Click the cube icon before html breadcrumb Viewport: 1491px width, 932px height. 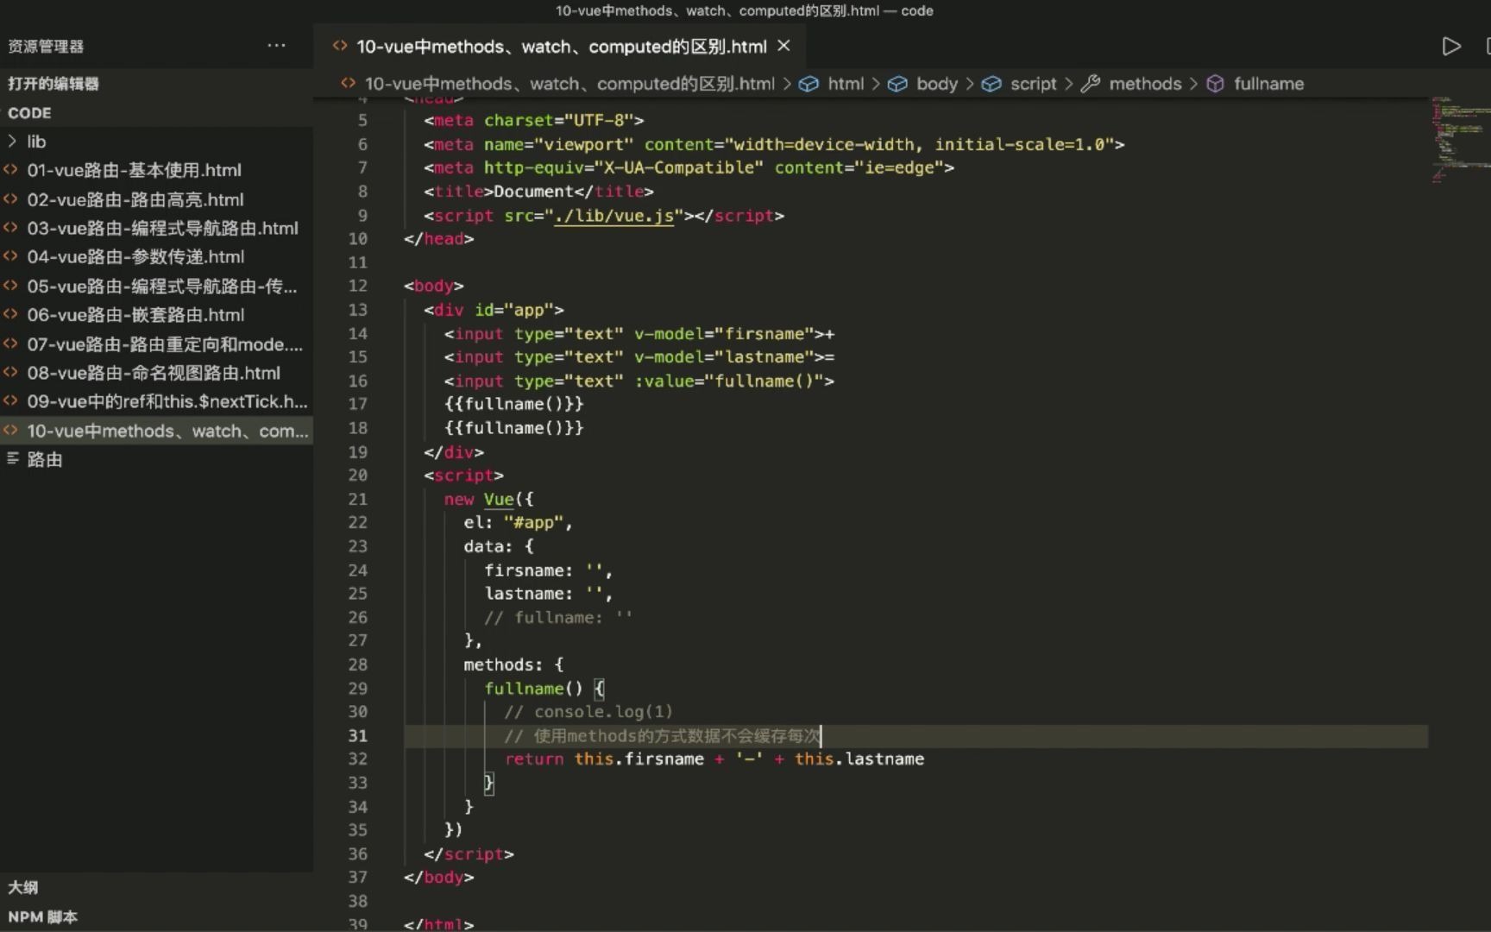tap(809, 84)
